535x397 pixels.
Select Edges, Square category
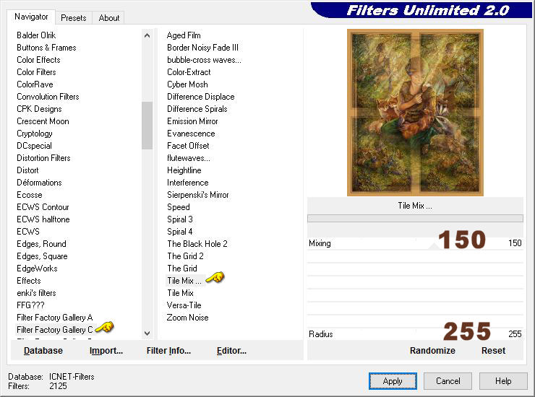click(42, 256)
